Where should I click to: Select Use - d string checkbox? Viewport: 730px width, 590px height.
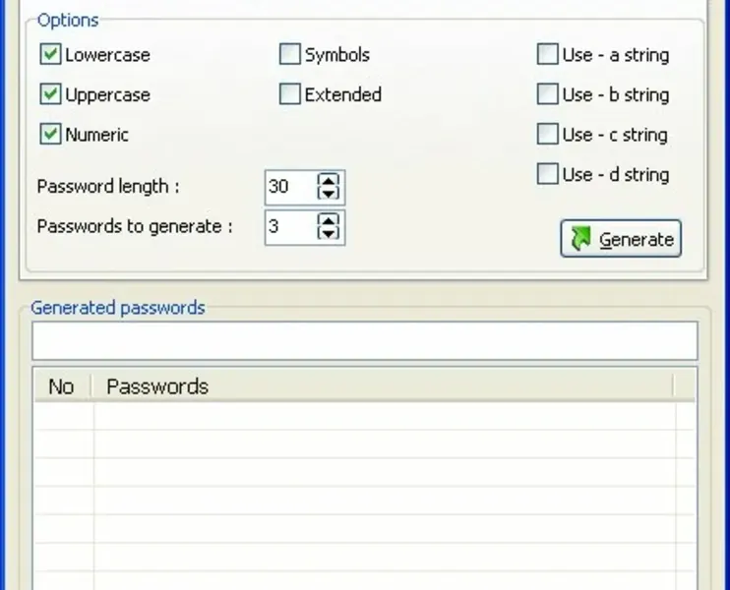pyautogui.click(x=547, y=175)
